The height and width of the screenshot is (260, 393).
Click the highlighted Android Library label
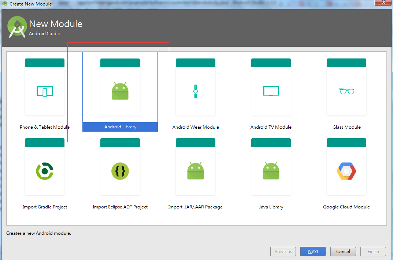pyautogui.click(x=120, y=127)
